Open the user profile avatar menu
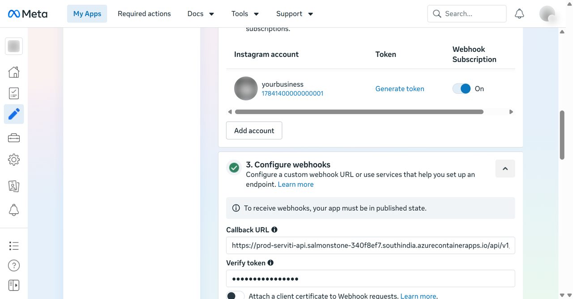 point(547,14)
